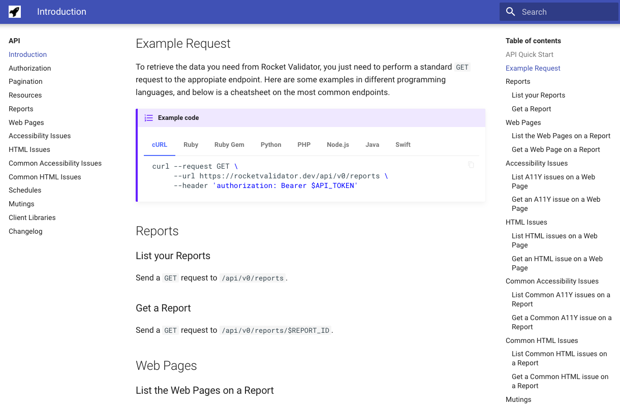Open Schedules in the left sidebar

tap(25, 190)
